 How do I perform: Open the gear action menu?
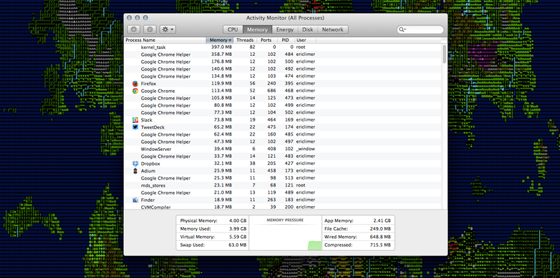[168, 29]
